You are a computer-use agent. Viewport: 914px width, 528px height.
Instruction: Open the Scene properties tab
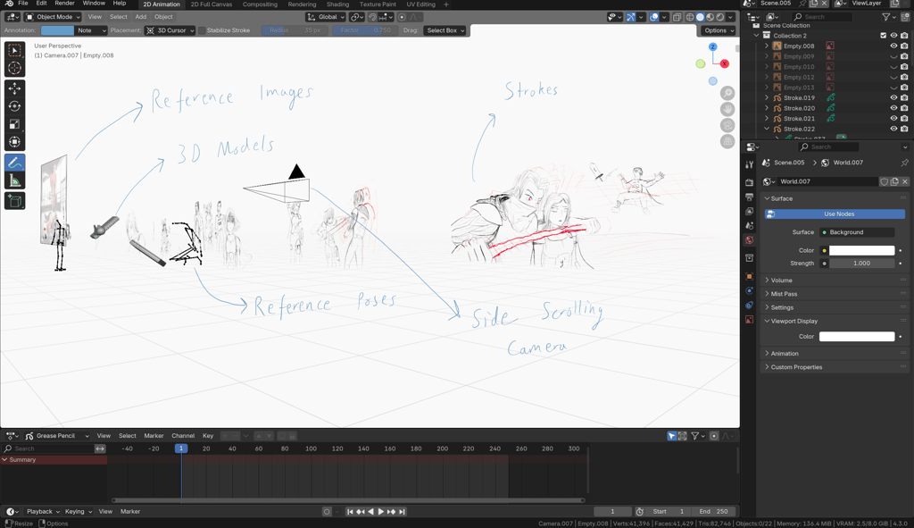[750, 226]
